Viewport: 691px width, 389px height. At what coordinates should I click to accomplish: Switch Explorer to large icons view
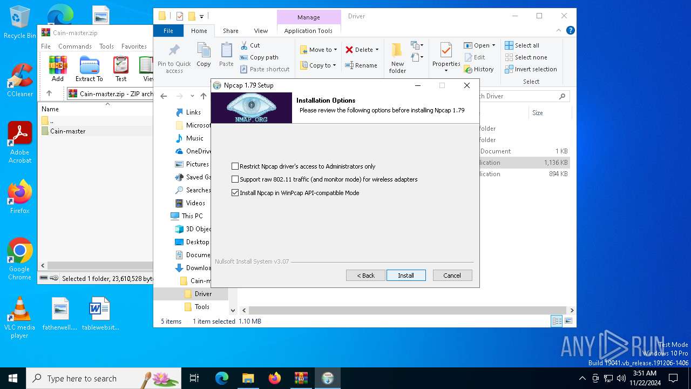(568, 321)
